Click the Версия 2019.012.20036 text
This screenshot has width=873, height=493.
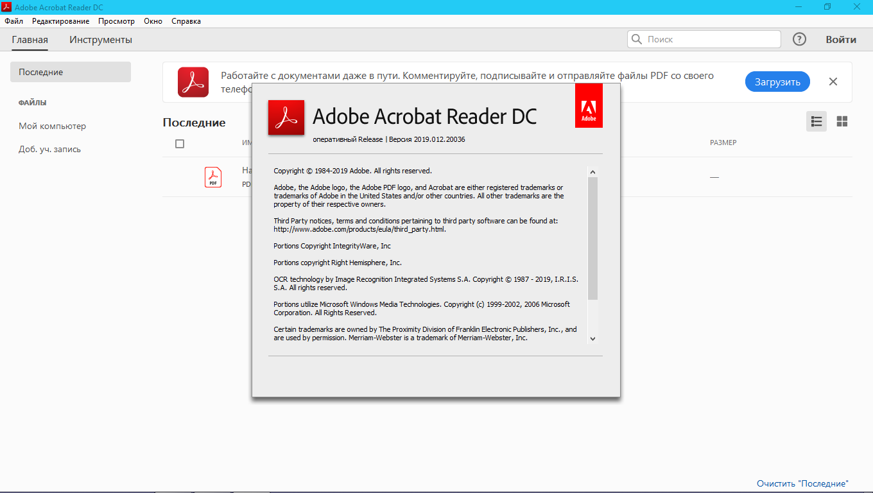tap(427, 139)
